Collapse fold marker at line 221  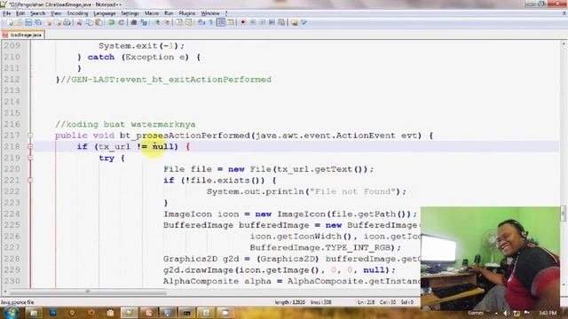pos(30,181)
